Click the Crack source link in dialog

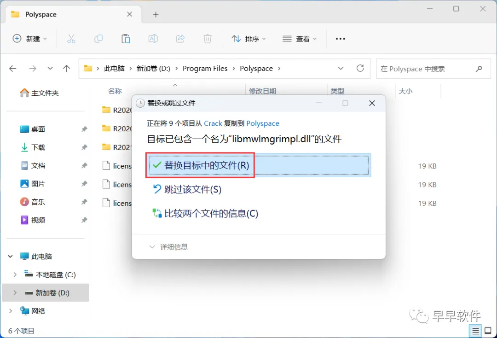[x=213, y=123]
